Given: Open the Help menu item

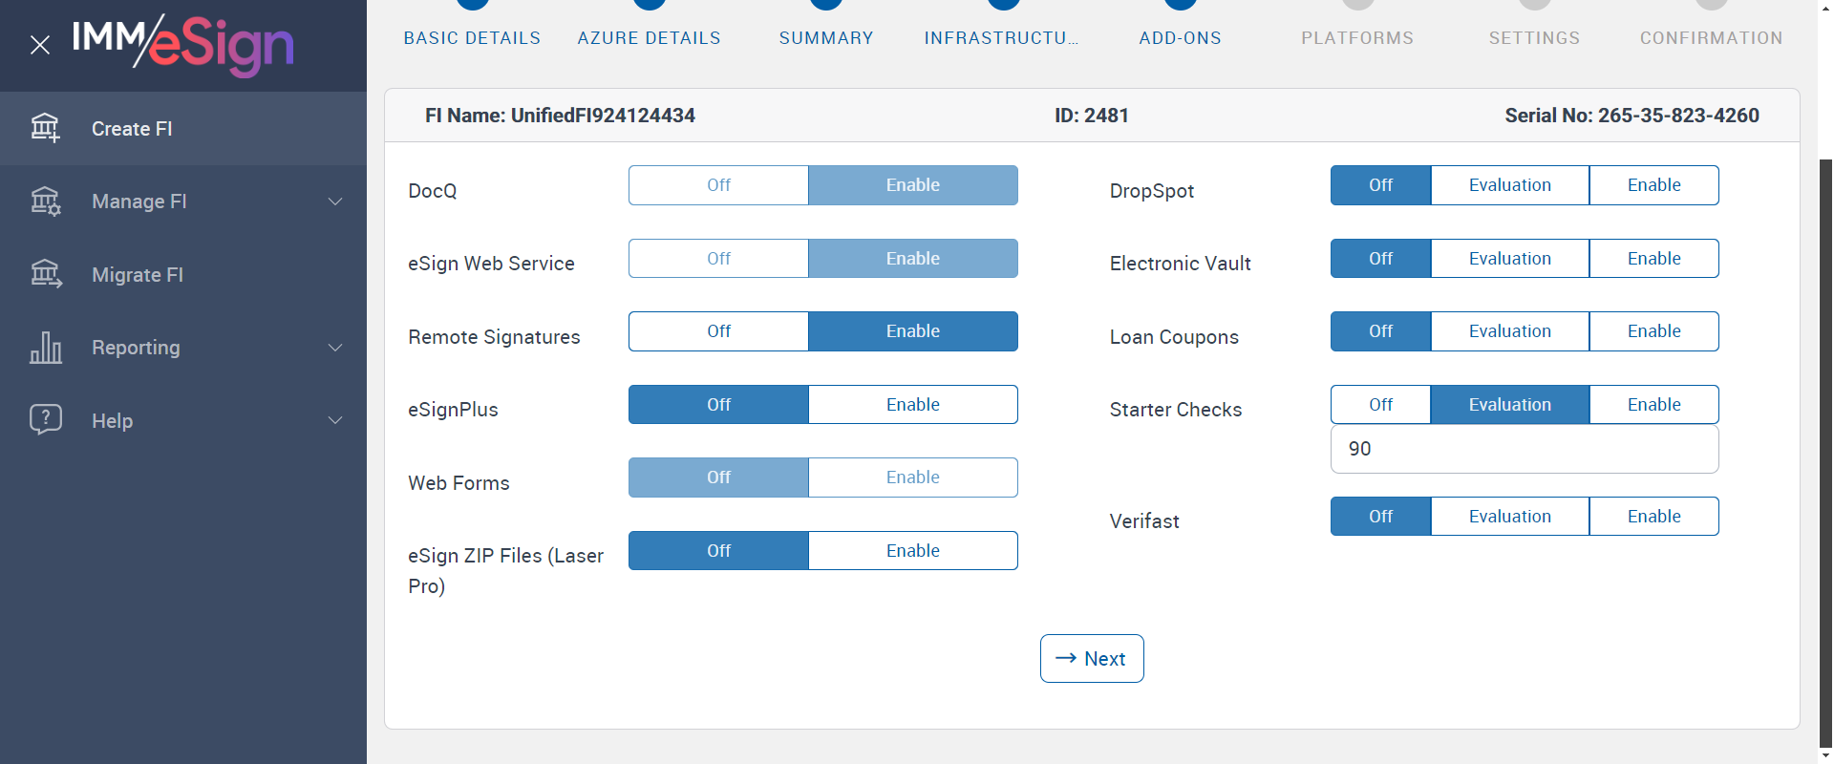Looking at the screenshot, I should pos(183,420).
